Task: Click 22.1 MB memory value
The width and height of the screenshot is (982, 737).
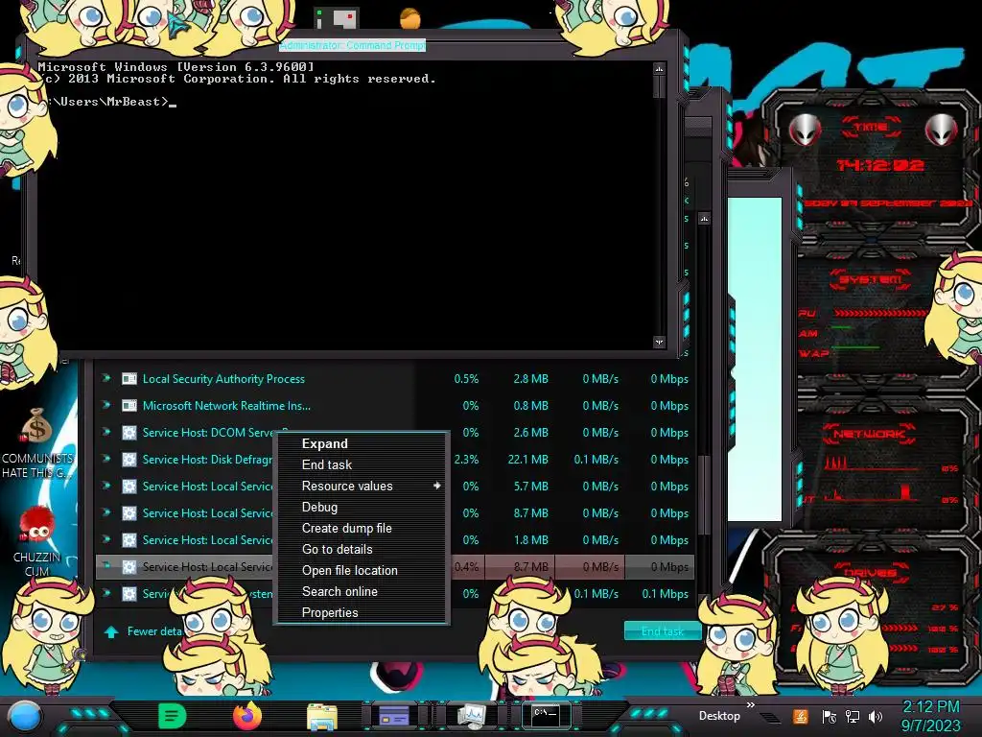Action: (527, 460)
